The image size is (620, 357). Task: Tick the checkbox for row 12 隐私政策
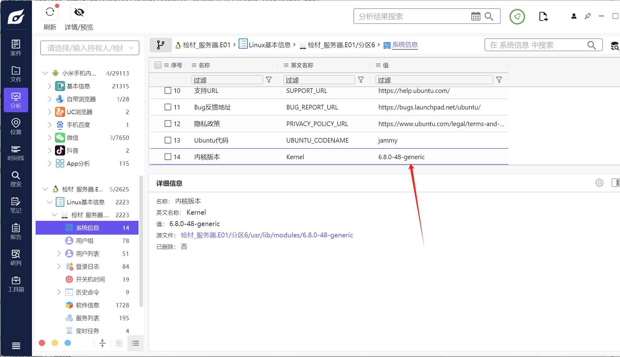[x=168, y=124]
